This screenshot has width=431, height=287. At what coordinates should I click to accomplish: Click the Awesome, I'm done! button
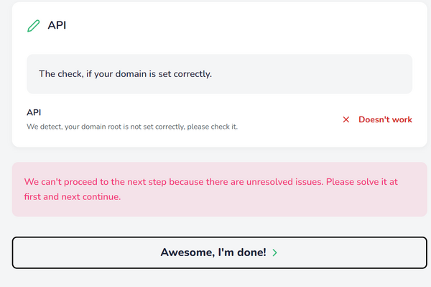click(x=219, y=252)
